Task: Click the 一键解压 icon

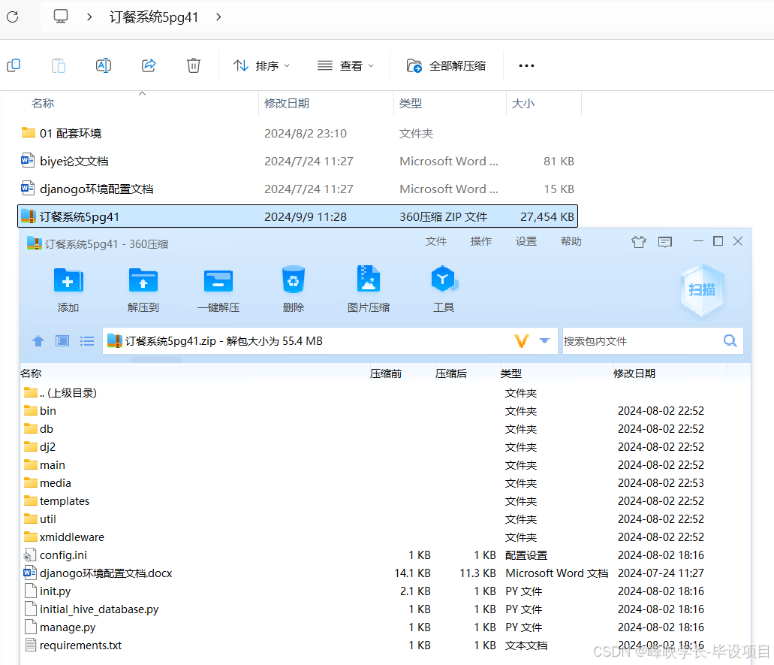Action: tap(218, 289)
